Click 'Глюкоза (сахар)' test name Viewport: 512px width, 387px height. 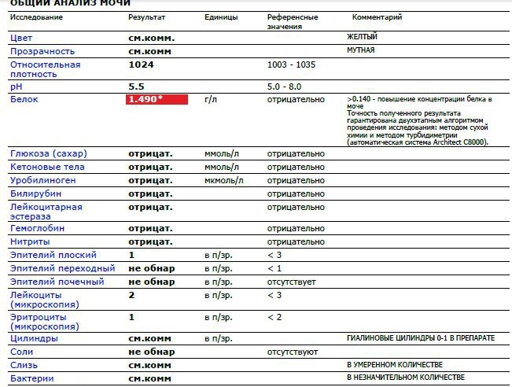(x=49, y=153)
